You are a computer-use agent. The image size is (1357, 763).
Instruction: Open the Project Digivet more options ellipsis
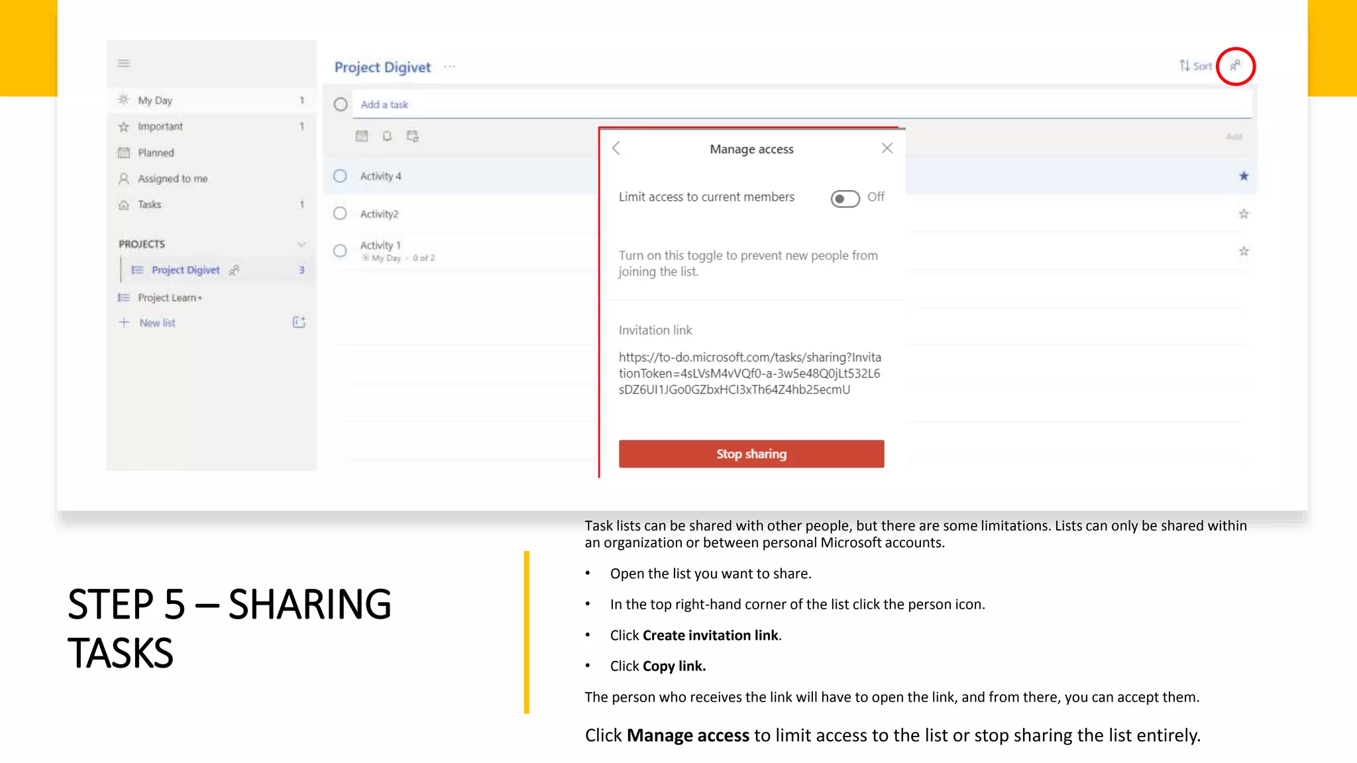pyautogui.click(x=450, y=66)
